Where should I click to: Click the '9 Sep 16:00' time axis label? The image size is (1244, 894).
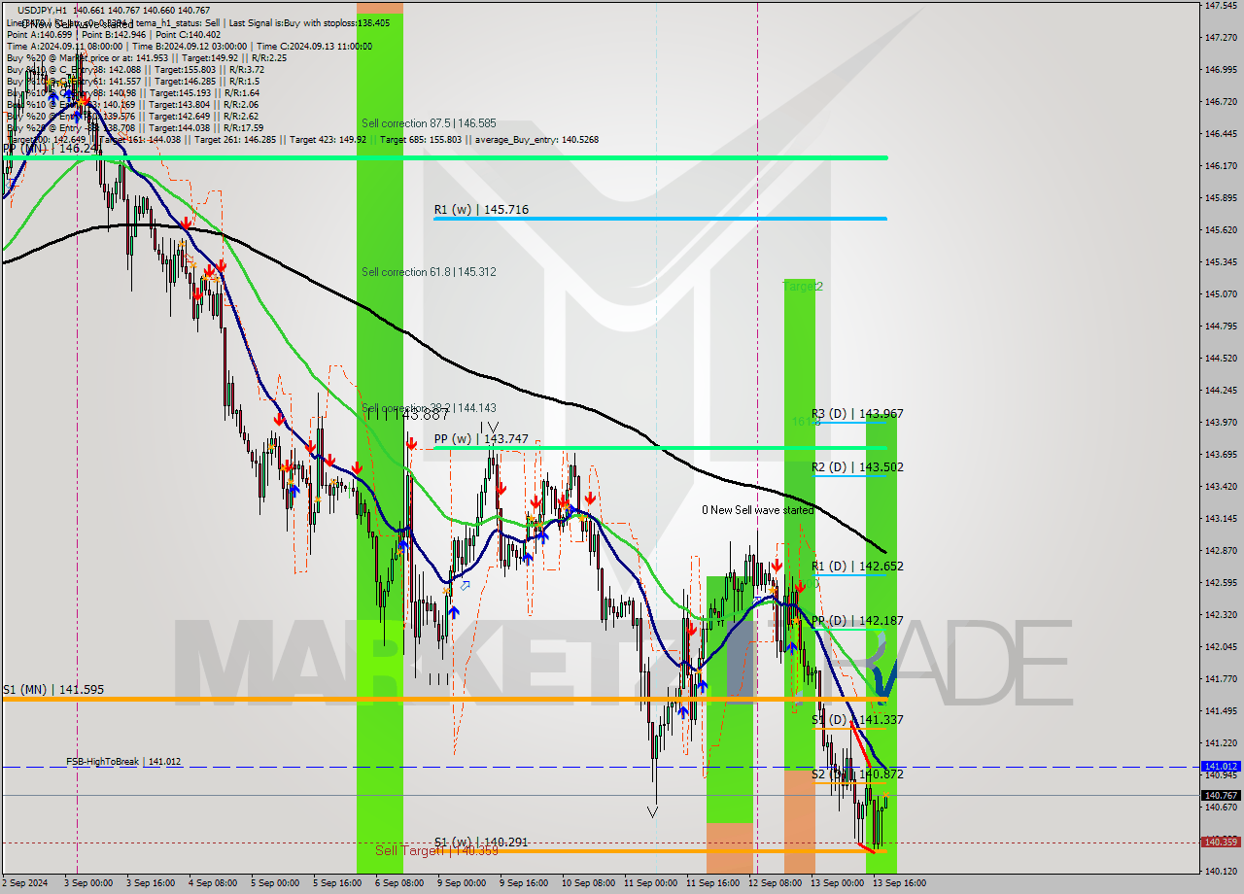coord(523,883)
